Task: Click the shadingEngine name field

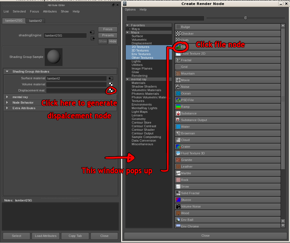Action: click(65, 35)
